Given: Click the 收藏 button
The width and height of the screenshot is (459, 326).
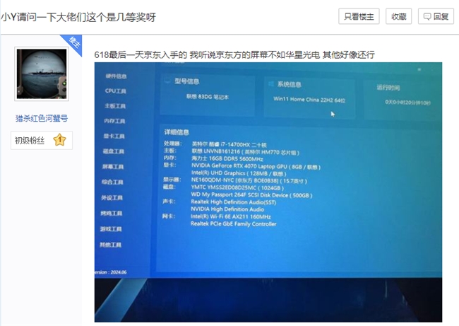Looking at the screenshot, I should (x=398, y=16).
